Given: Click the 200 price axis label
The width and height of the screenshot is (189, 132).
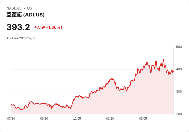Looking at the screenshot, I should (x=179, y=114).
